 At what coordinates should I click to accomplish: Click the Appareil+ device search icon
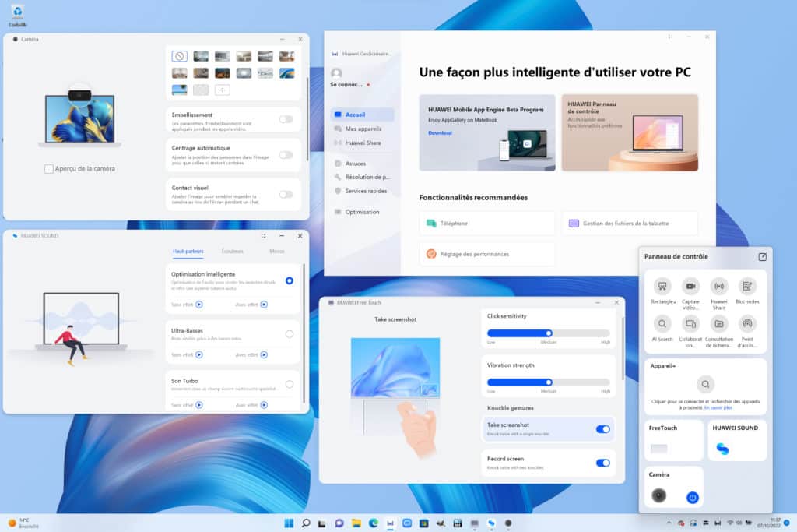point(705,384)
